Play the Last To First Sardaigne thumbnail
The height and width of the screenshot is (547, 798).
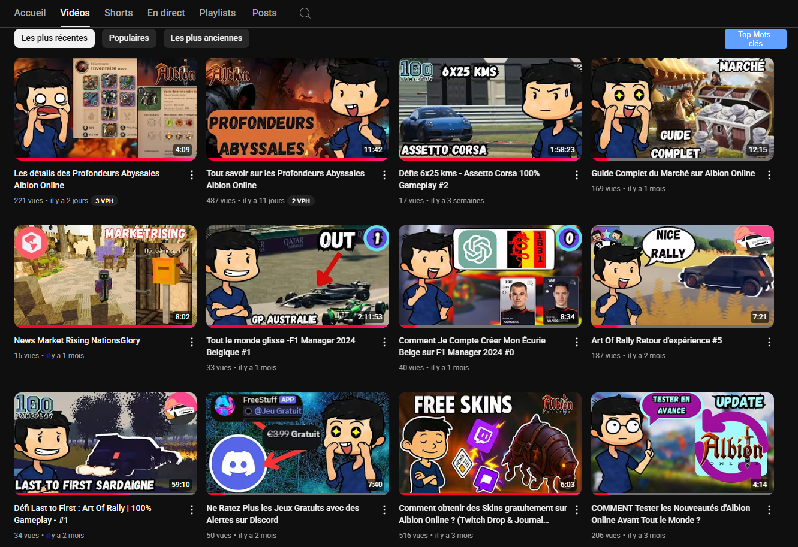105,444
